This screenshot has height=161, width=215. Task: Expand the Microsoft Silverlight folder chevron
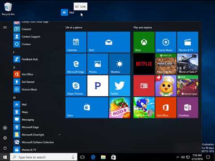[x=59, y=135]
